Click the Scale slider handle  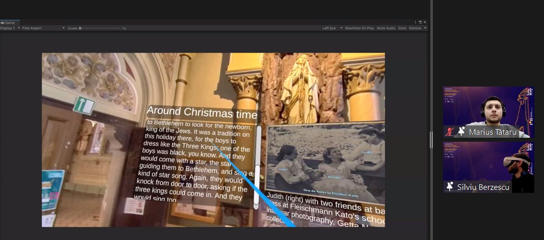pyautogui.click(x=80, y=28)
